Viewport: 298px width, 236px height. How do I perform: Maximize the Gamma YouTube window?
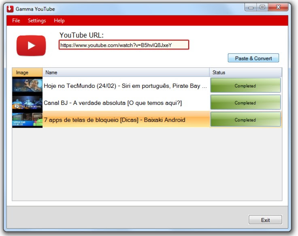pyautogui.click(x=262, y=7)
